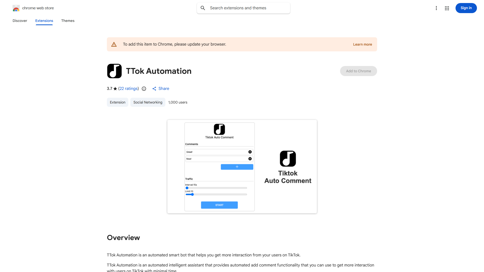This screenshot has width=484, height=272.
Task: Click the Chrome Web Store logo
Action: (x=16, y=8)
